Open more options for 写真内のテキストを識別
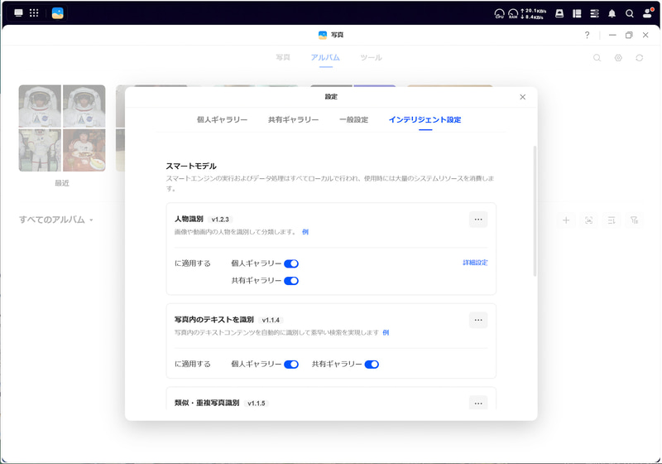This screenshot has height=464, width=662. [x=478, y=320]
